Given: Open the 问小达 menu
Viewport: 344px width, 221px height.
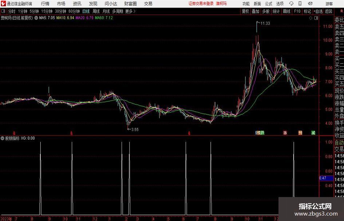Looking at the screenshot, I should (111, 4).
